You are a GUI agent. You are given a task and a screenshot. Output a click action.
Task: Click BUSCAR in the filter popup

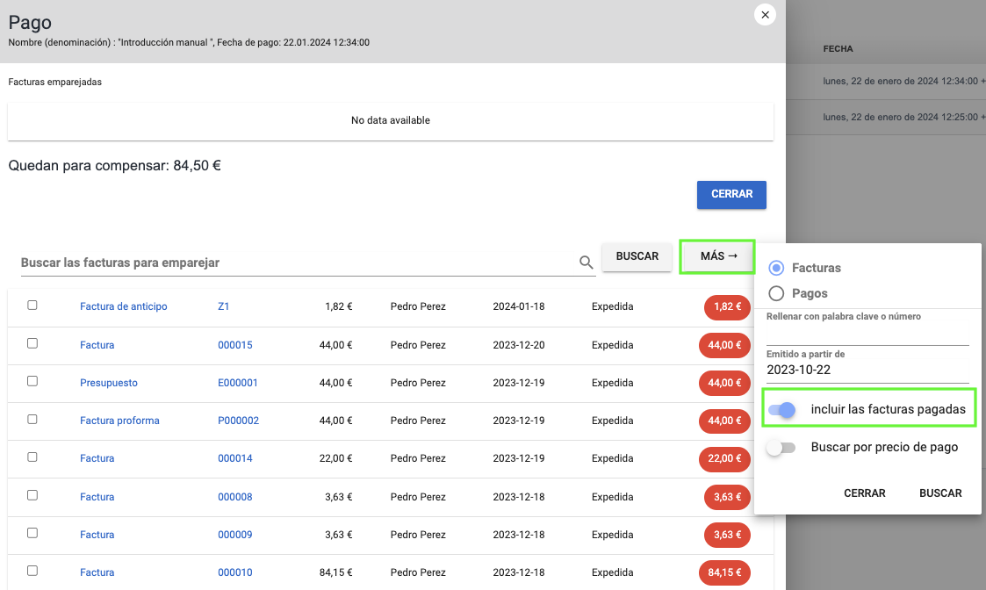939,493
